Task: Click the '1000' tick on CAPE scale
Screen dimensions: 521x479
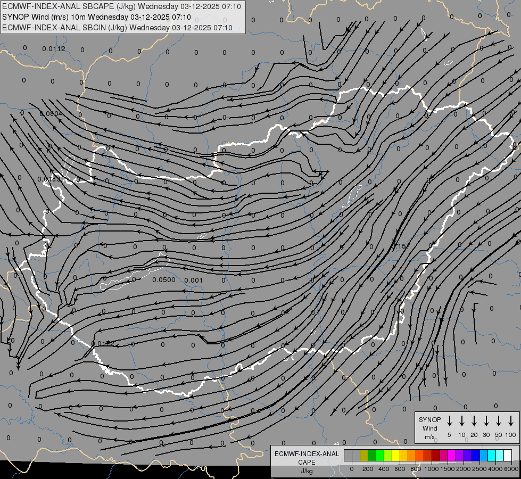Action: [431, 469]
